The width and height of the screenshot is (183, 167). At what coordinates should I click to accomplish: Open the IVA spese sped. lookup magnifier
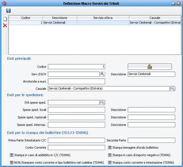(x=103, y=103)
